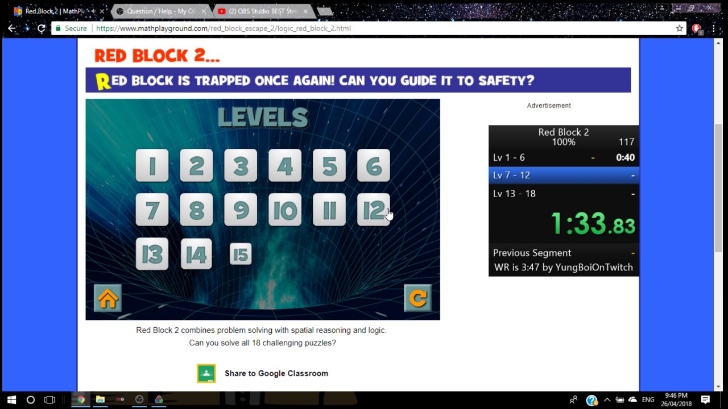Open the Chrome three-dot menu
The image size is (728, 409).
coord(713,28)
